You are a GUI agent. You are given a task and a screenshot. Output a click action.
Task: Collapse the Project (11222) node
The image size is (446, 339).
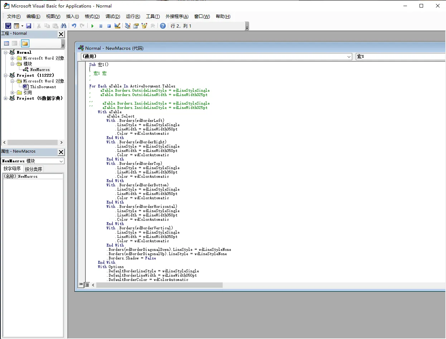click(6, 75)
